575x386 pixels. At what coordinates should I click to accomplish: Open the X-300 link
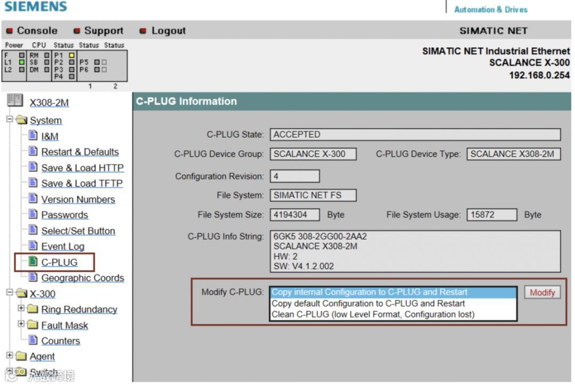coord(42,293)
